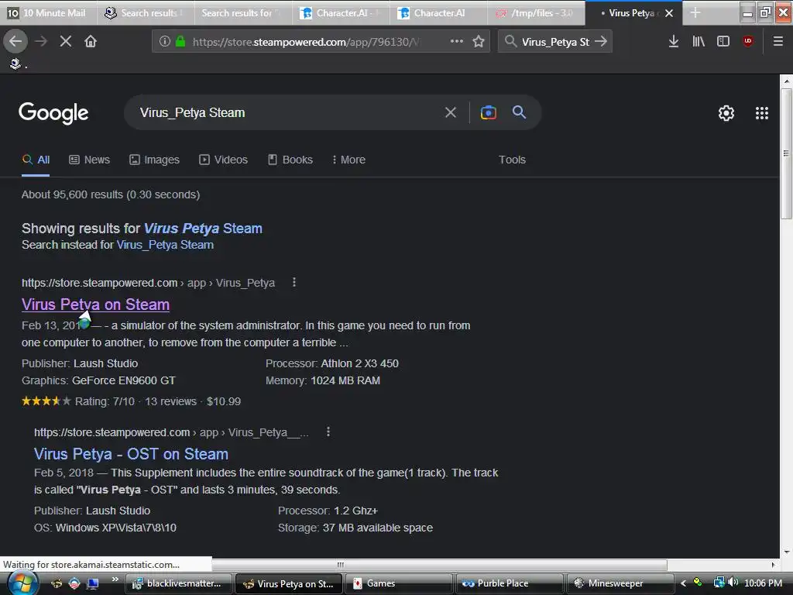The width and height of the screenshot is (793, 595).
Task: Switch to Minesweeper taskbar window
Action: tap(620, 583)
